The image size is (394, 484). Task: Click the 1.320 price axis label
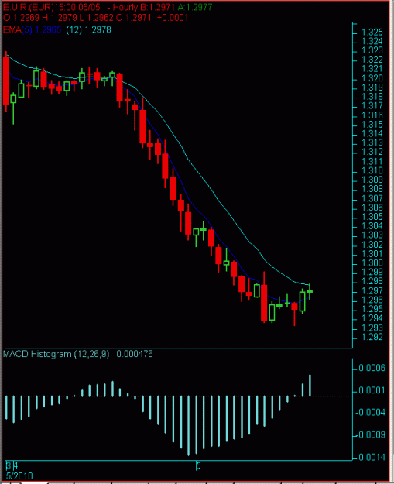tap(372, 78)
